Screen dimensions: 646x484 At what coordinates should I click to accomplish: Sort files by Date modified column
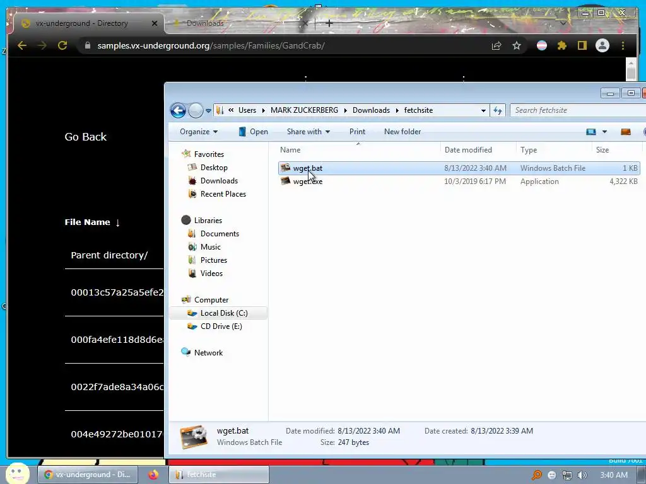[478, 150]
